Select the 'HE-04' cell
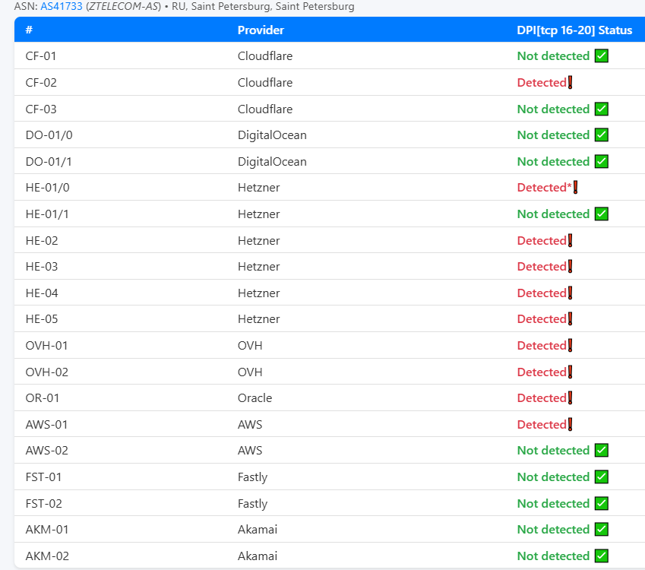Image resolution: width=645 pixels, height=570 pixels. tap(42, 293)
